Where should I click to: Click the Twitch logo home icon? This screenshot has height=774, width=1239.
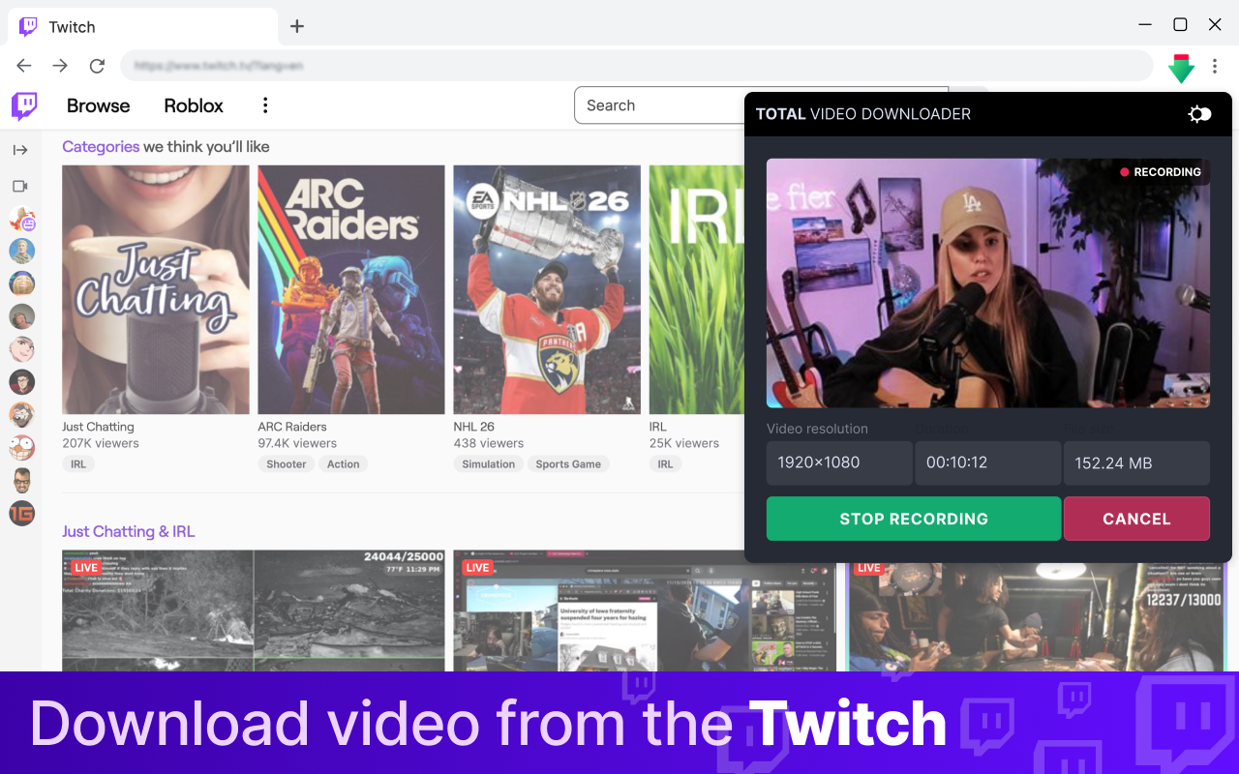(x=24, y=105)
